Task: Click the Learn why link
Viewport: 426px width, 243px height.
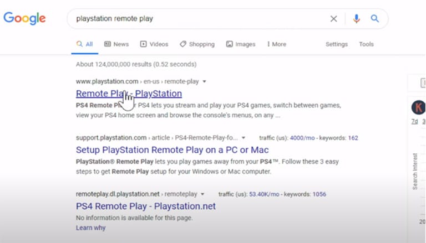Action: pos(91,228)
